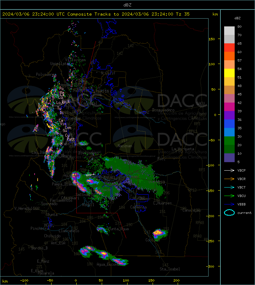Image resolution: width=255 pixels, height=285 pixels.
Task: Click the timestamp header '2024/03/06 23:24:00 UTC Composite'
Action: (47, 14)
